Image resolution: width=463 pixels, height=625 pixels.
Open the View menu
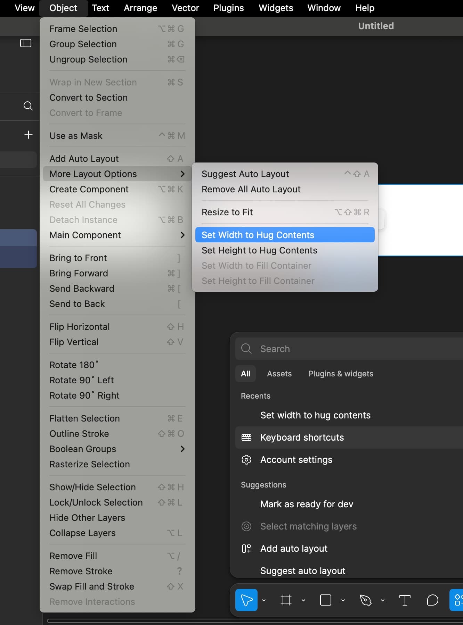coord(25,8)
